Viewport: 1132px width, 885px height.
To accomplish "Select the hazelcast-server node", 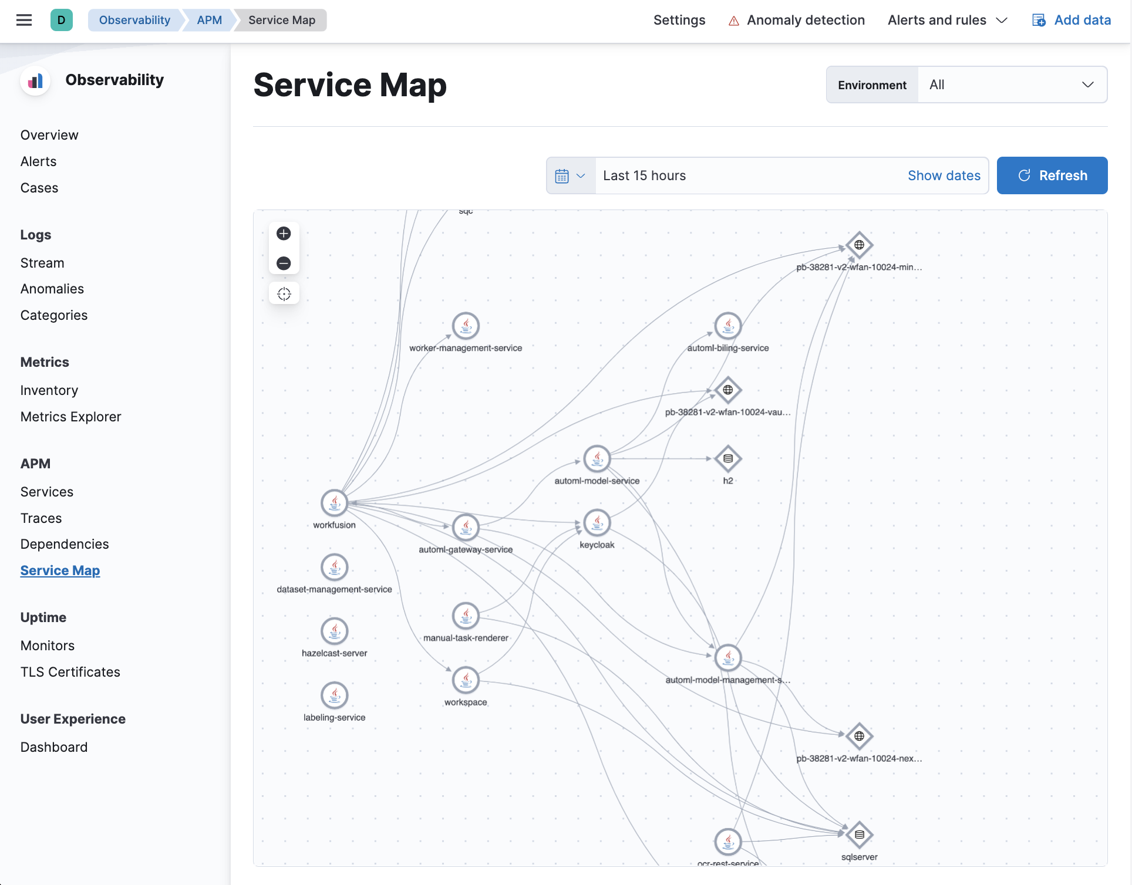I will click(334, 631).
